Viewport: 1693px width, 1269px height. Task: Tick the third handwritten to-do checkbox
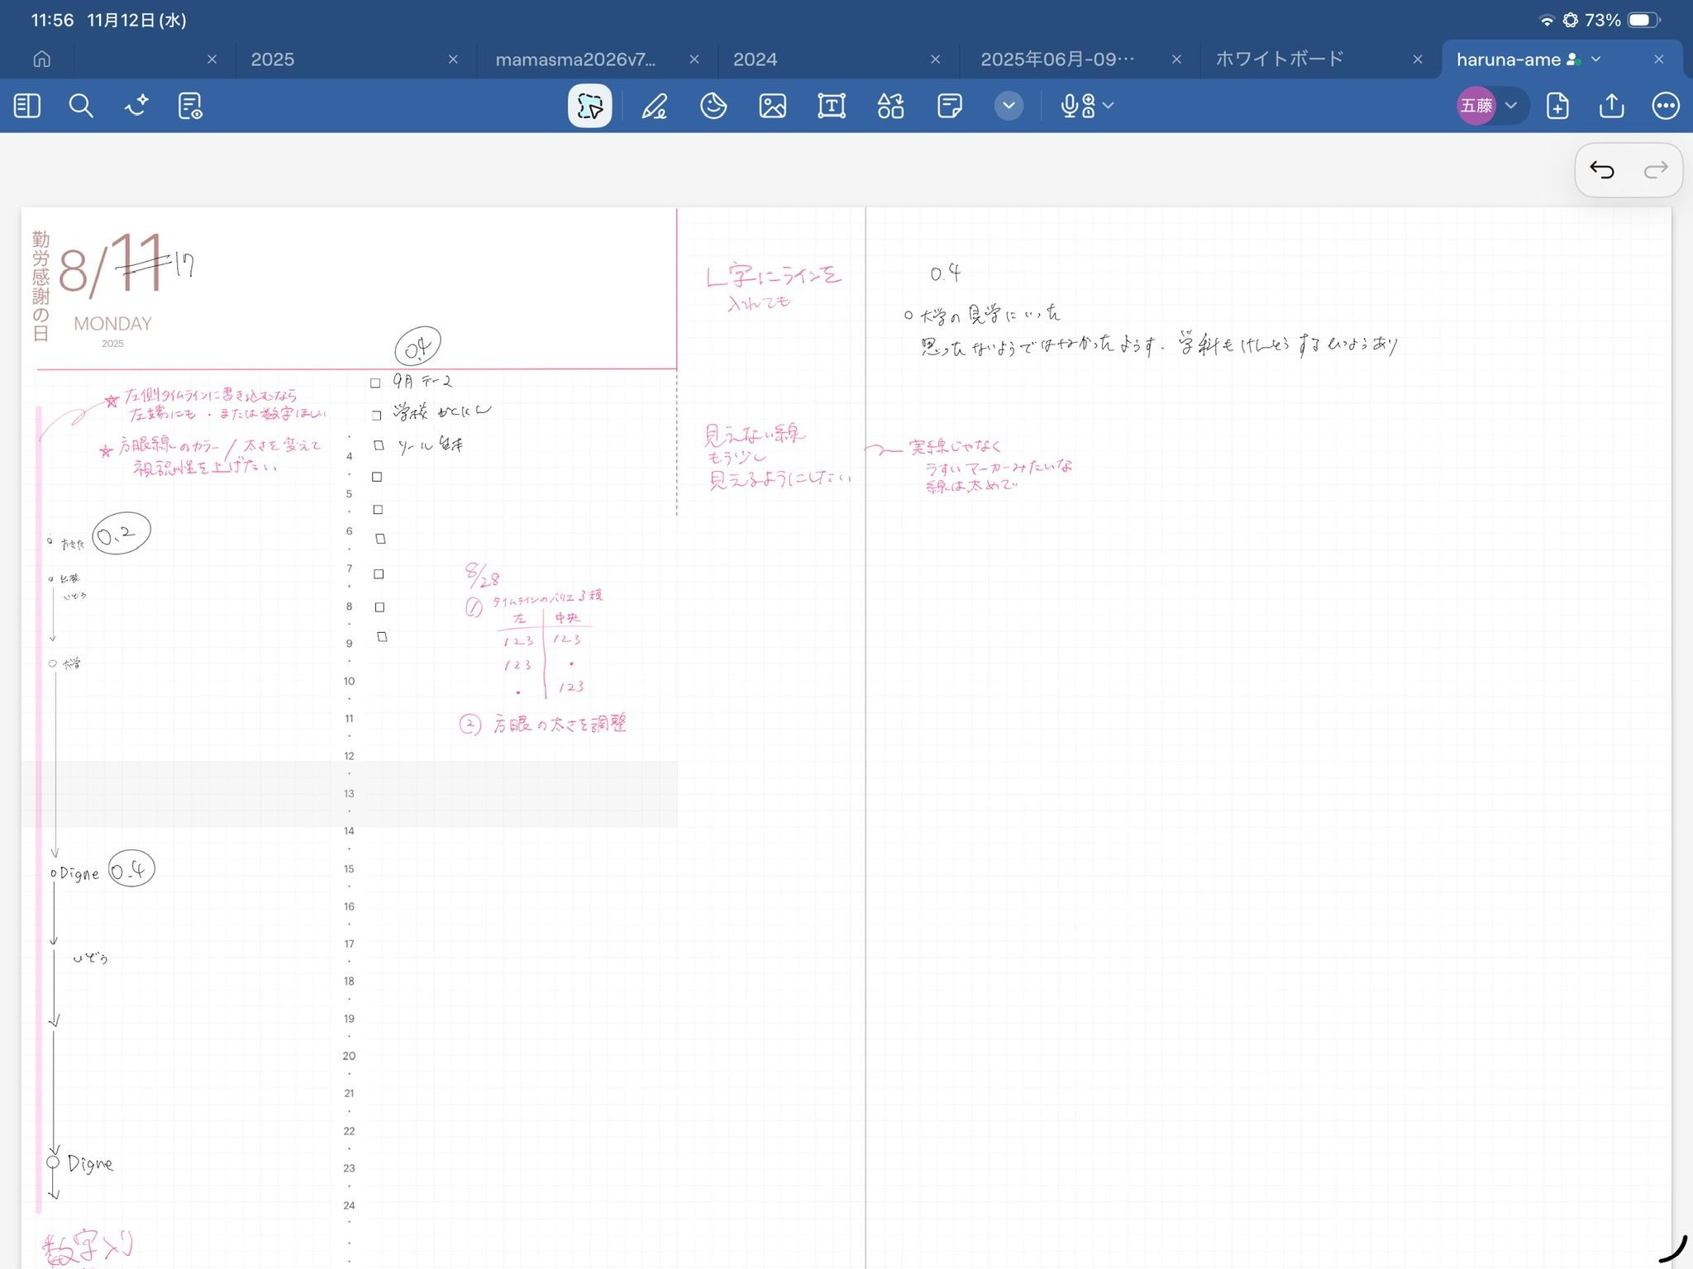click(379, 445)
